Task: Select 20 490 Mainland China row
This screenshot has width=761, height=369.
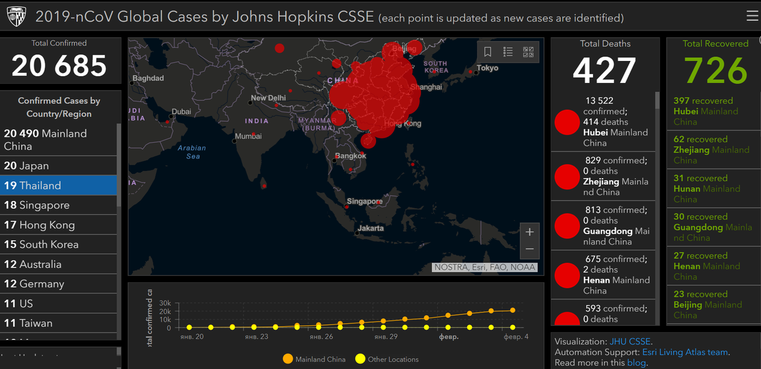Action: (58, 139)
